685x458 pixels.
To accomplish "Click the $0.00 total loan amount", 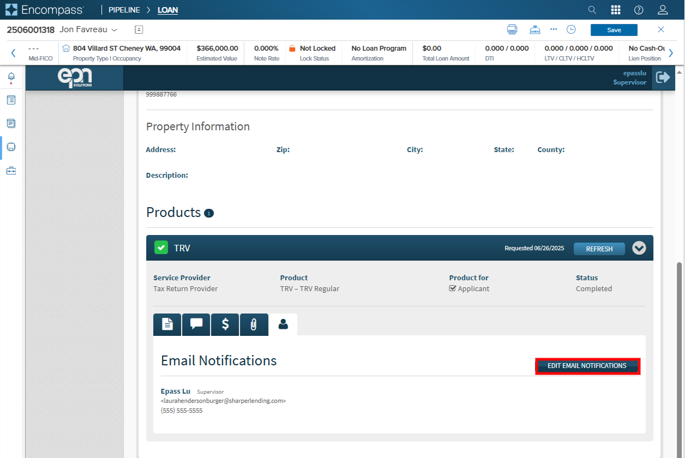I will pos(432,49).
